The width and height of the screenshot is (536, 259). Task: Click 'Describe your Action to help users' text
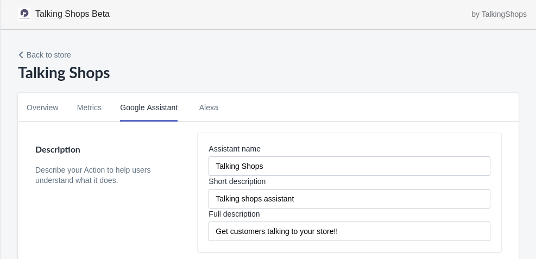tap(93, 170)
